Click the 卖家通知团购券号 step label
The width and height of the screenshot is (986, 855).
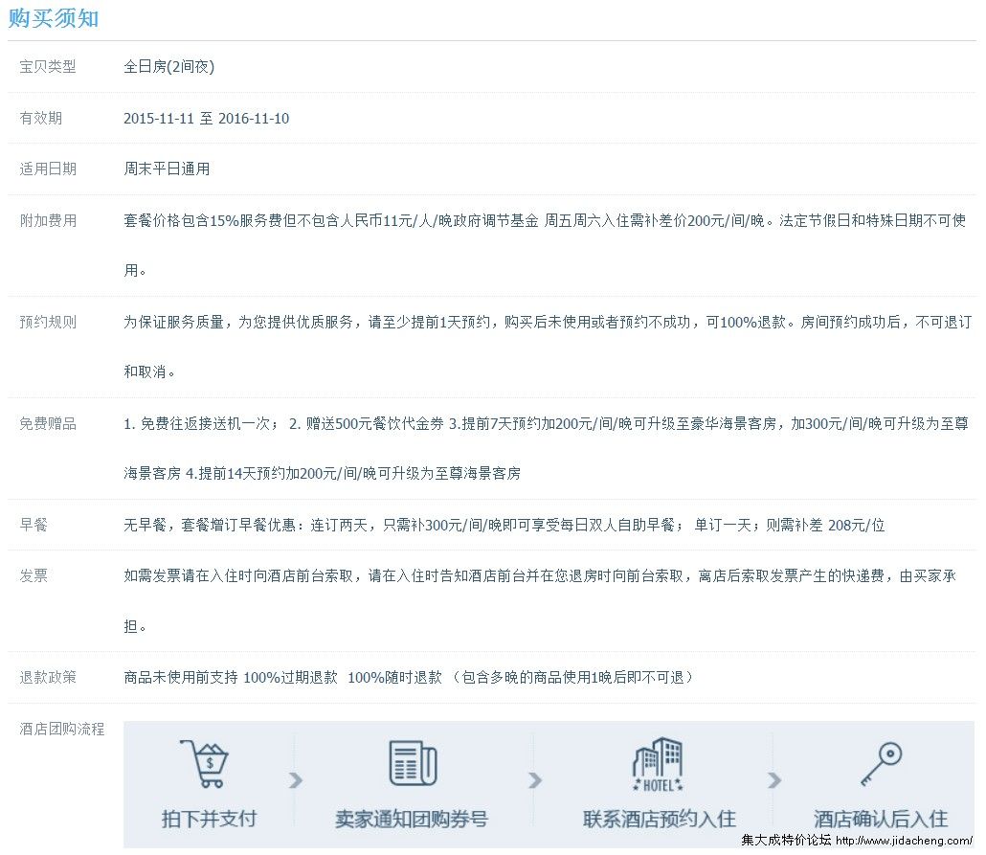click(412, 819)
